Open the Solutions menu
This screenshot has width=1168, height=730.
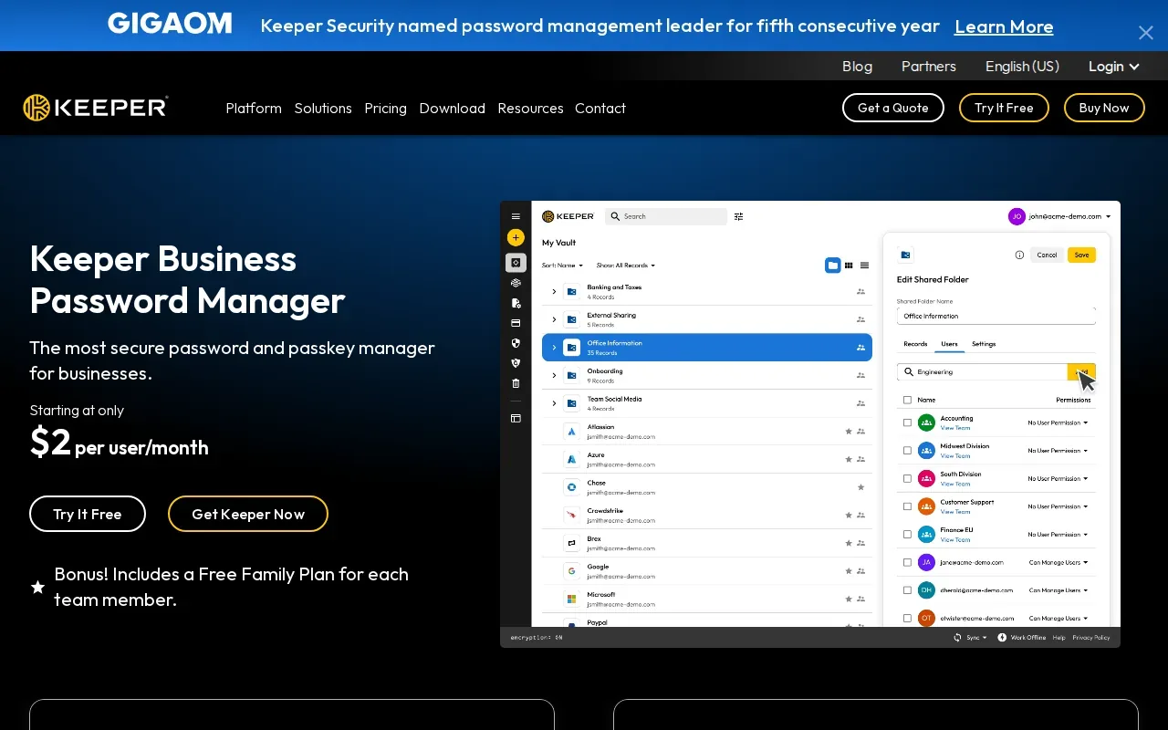323,108
